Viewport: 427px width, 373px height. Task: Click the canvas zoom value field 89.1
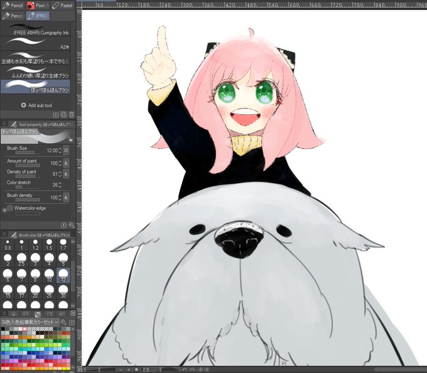pyautogui.click(x=82, y=370)
